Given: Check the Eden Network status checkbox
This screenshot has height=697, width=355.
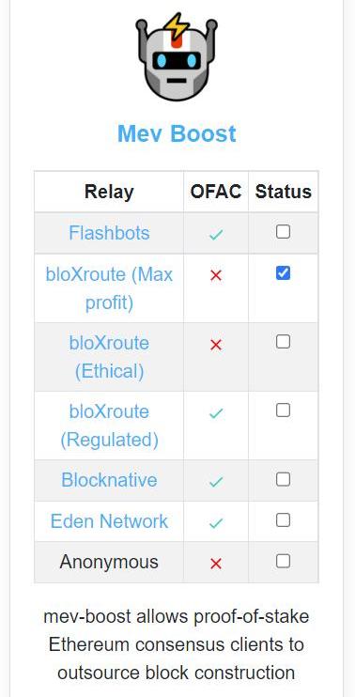Looking at the screenshot, I should coord(283,519).
